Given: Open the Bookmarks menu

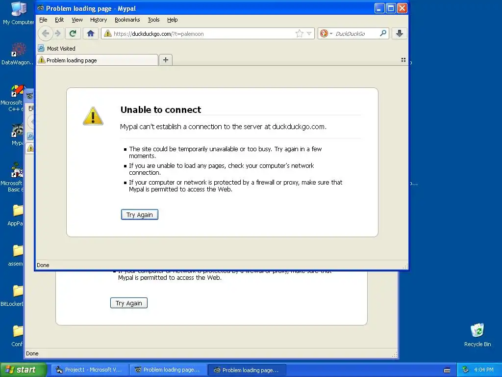Looking at the screenshot, I should (x=127, y=20).
